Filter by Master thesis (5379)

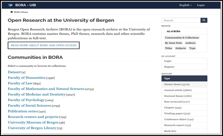[184, 84]
